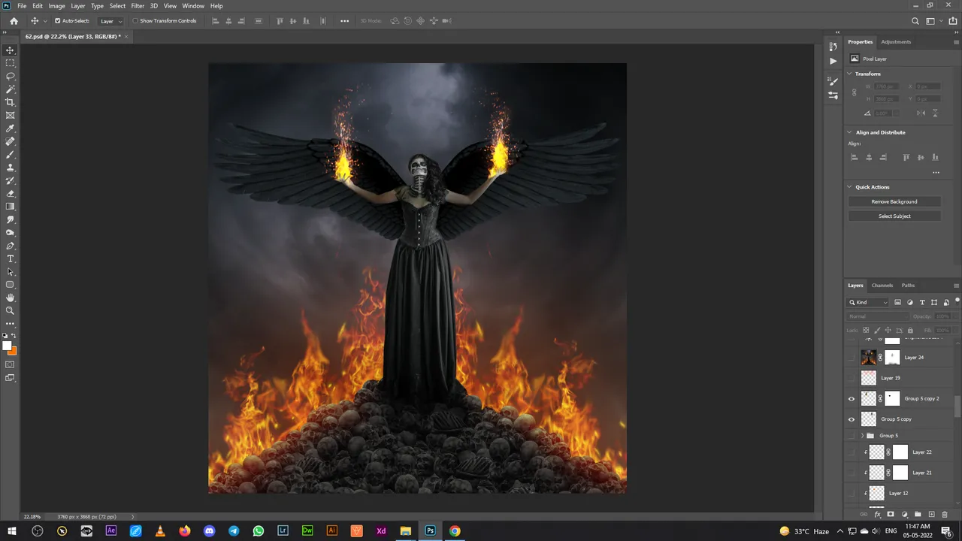
Task: Show the Layer 19 visibility
Action: 852,378
